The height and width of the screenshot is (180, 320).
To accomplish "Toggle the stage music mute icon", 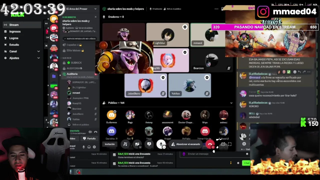I will tap(125, 144).
